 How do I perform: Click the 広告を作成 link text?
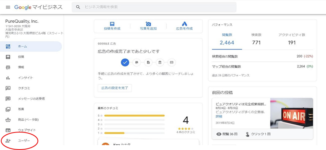click(184, 28)
